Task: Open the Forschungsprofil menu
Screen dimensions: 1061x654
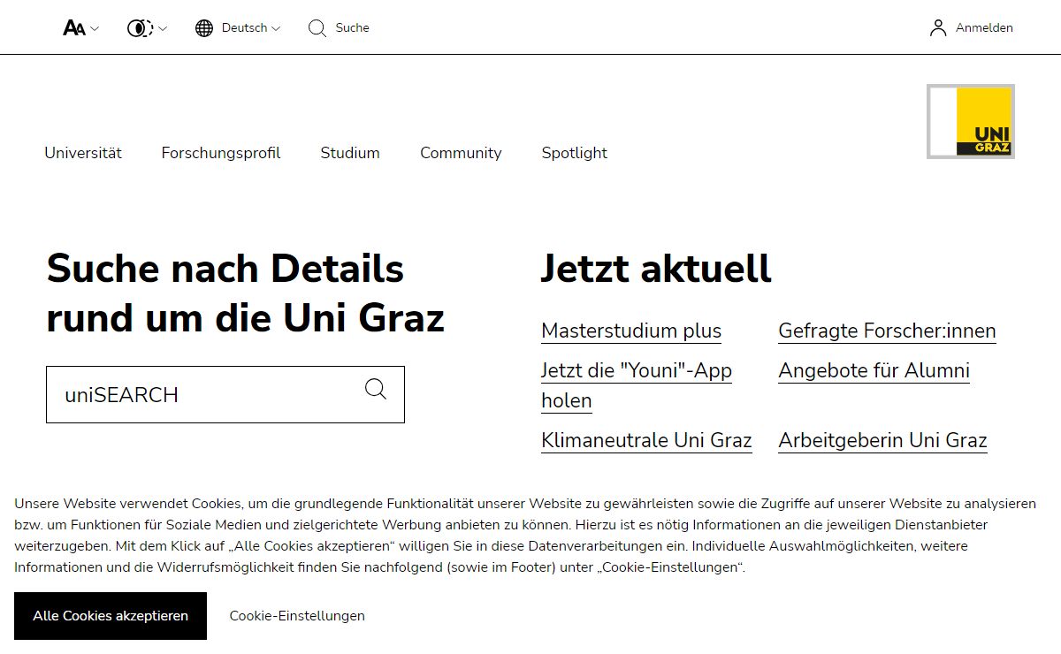Action: [221, 153]
